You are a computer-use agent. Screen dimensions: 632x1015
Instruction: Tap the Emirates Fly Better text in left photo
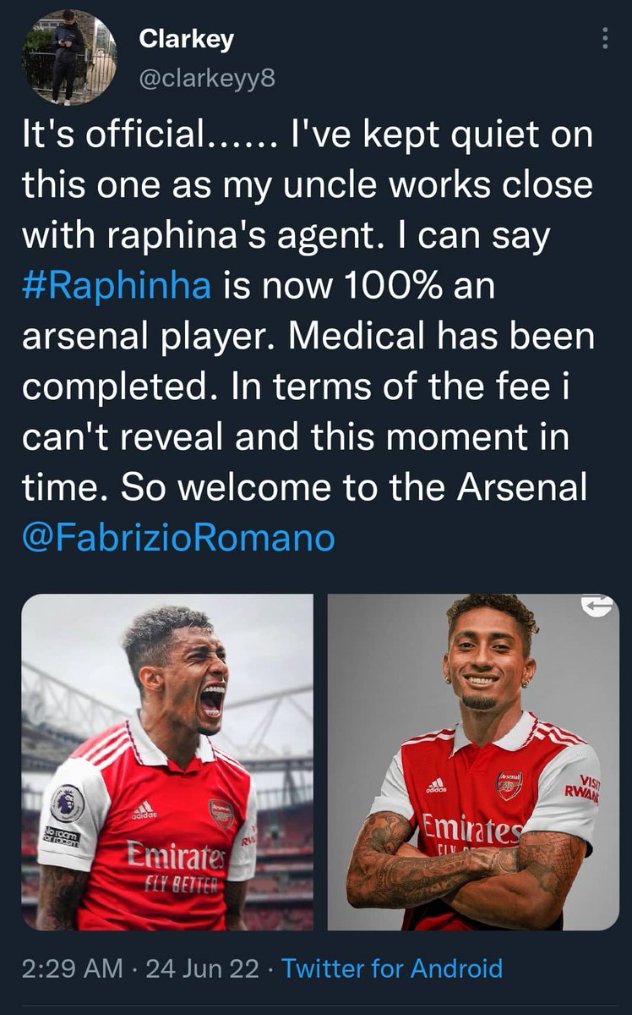175,867
